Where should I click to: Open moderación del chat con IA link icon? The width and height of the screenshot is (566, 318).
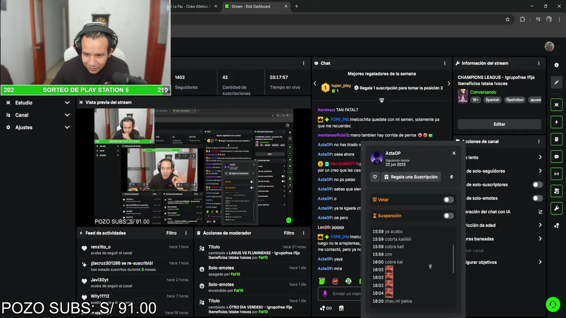(540, 212)
